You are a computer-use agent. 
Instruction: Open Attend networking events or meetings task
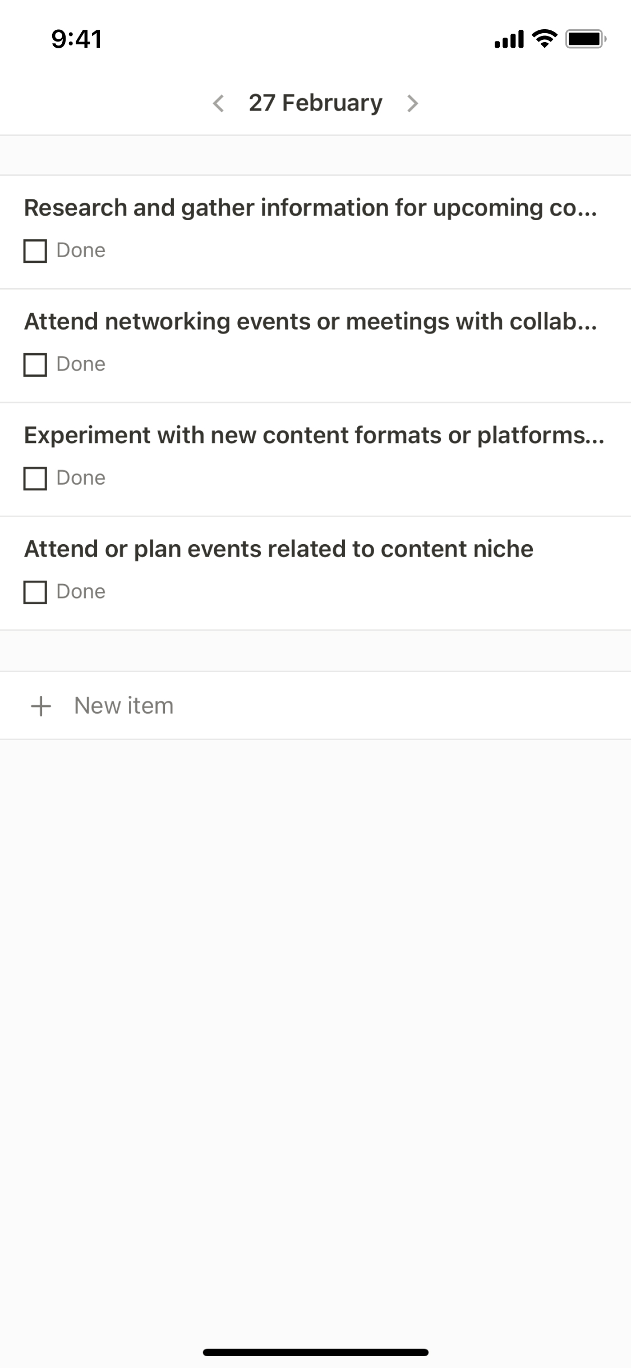click(x=310, y=322)
